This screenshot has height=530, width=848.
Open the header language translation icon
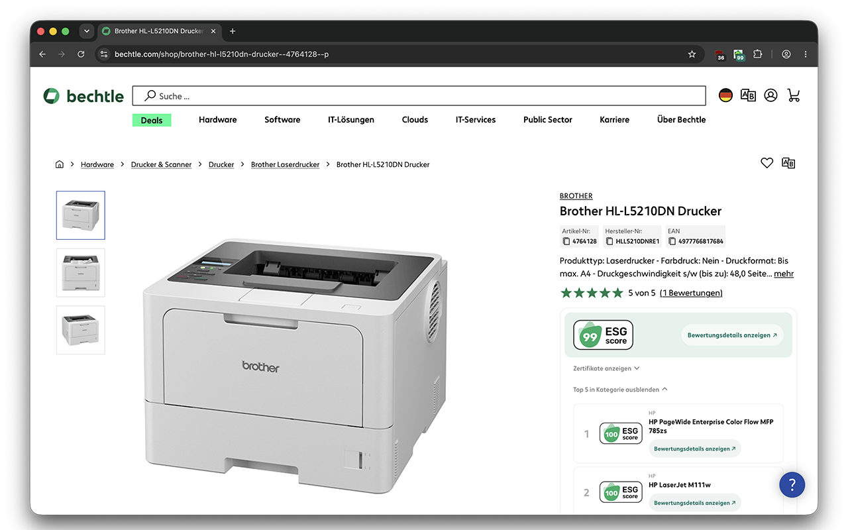pos(748,95)
